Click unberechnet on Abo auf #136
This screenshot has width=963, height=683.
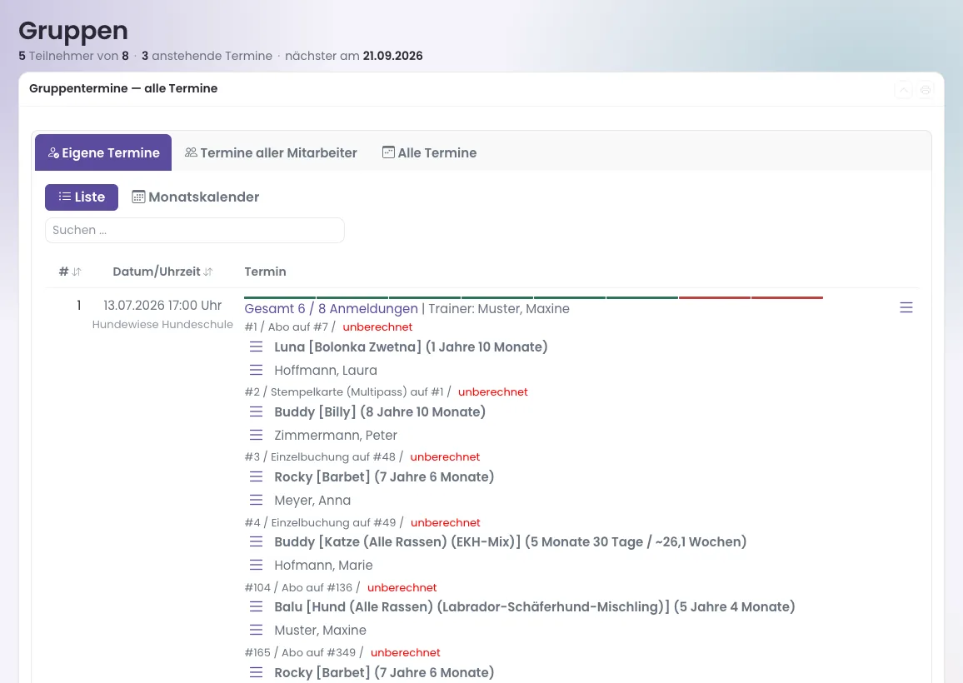pyautogui.click(x=402, y=588)
